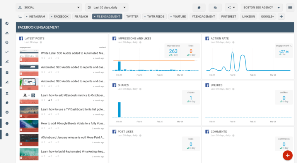297x163 pixels.
Task: Click Facebook icon of Latest Posts widget
Action: click(21, 38)
